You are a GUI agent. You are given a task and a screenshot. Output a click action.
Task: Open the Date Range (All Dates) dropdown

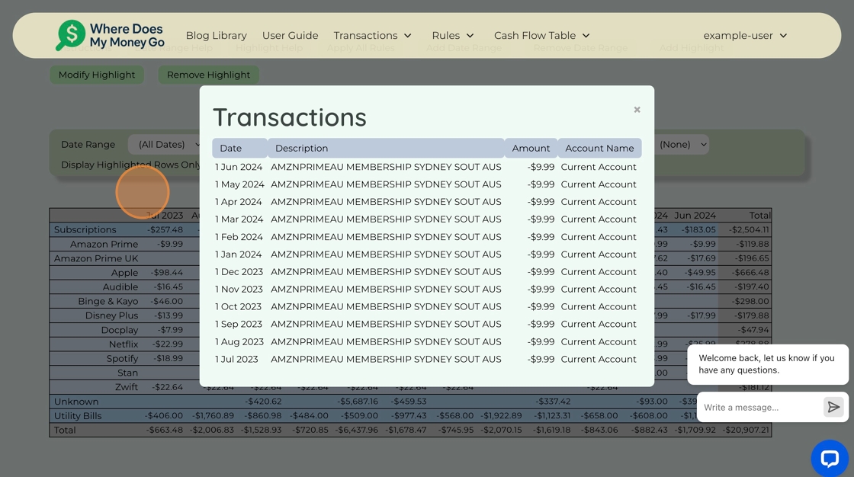point(165,144)
